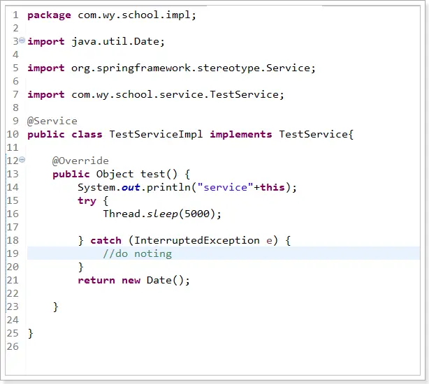429x384 pixels.
Task: Collapse the import block at line 3
Action: tap(22, 40)
